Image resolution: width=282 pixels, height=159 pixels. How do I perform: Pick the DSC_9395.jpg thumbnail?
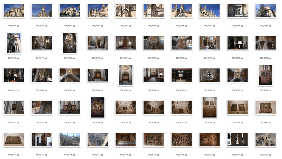[126, 107]
